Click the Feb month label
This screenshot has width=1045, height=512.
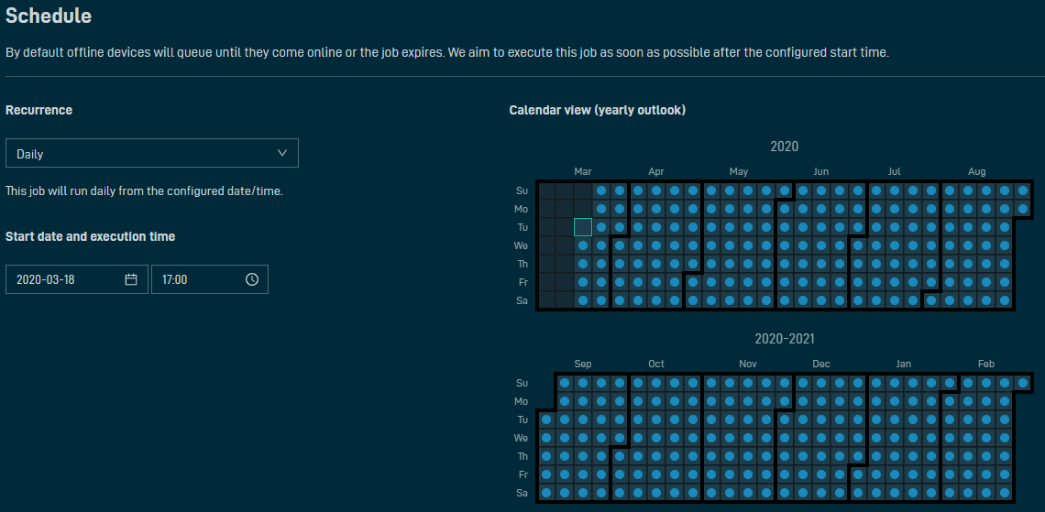click(985, 365)
